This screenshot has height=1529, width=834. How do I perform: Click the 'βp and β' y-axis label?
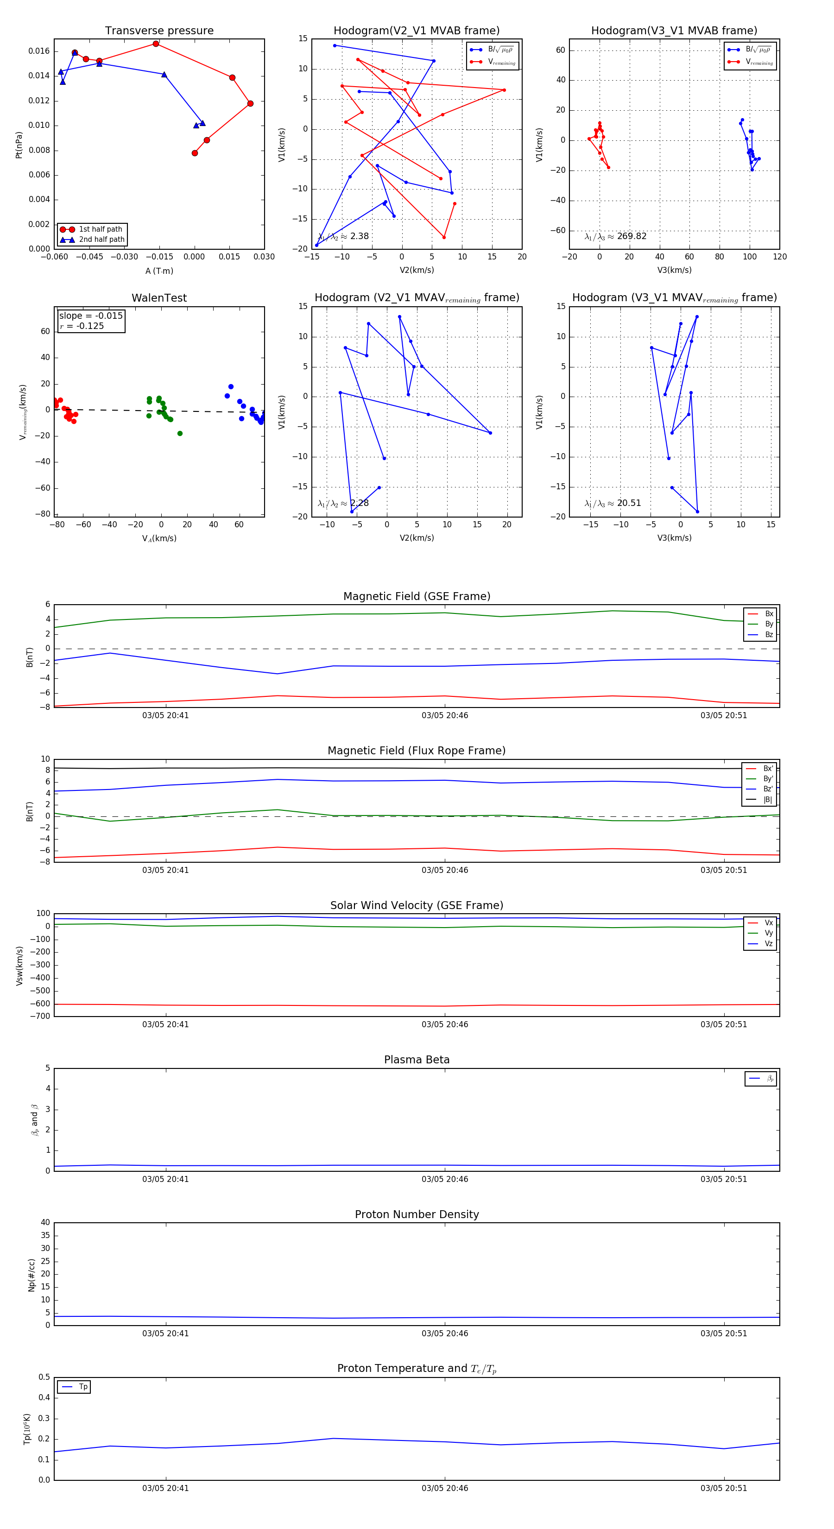point(34,1119)
